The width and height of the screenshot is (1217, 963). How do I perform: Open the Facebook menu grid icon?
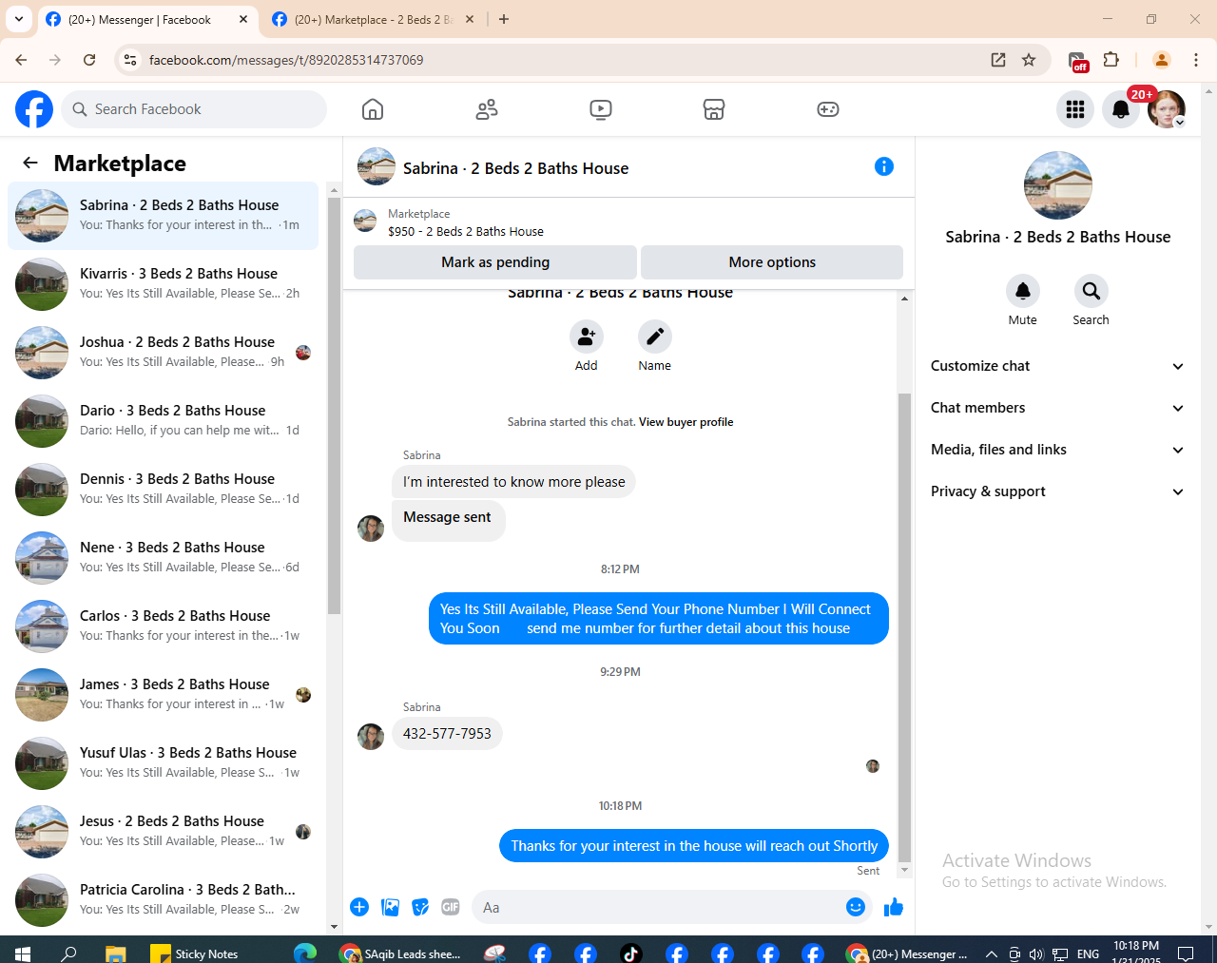point(1075,109)
